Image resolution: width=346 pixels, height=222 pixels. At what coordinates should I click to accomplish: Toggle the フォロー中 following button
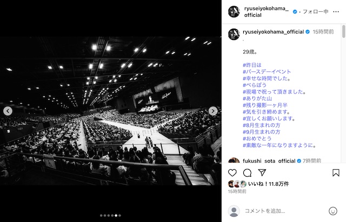point(316,12)
